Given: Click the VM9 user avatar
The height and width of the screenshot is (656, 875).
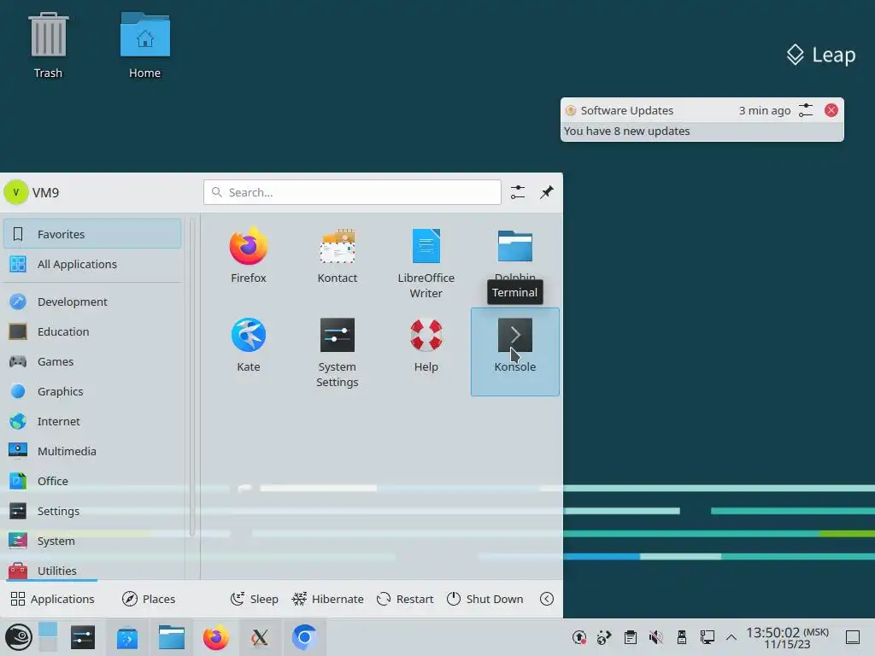Looking at the screenshot, I should tap(15, 192).
